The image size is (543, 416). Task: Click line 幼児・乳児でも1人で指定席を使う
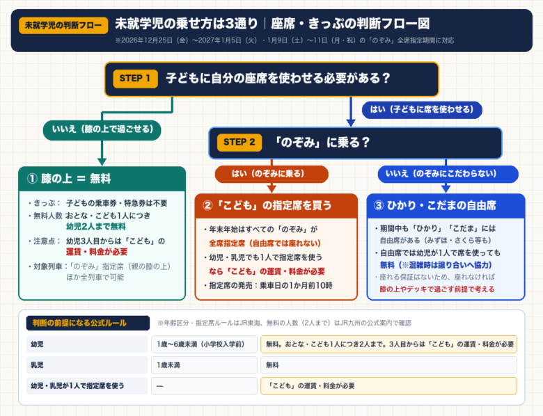266,257
